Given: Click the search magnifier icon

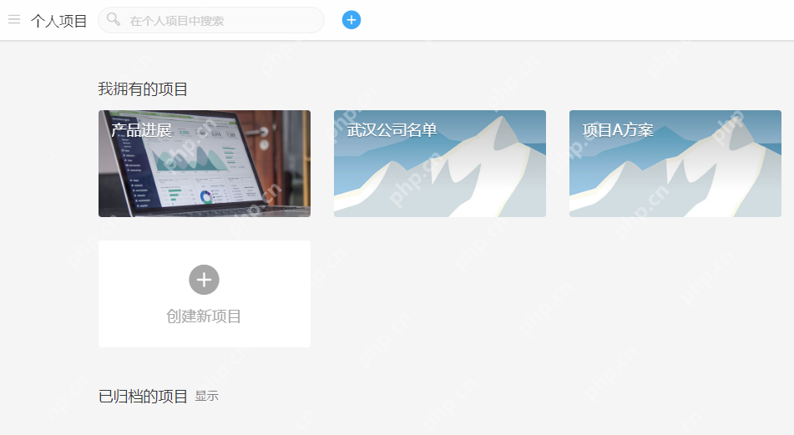Looking at the screenshot, I should click(114, 20).
